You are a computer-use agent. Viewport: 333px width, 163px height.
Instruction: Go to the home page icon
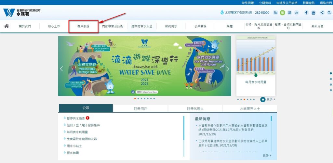[7, 26]
